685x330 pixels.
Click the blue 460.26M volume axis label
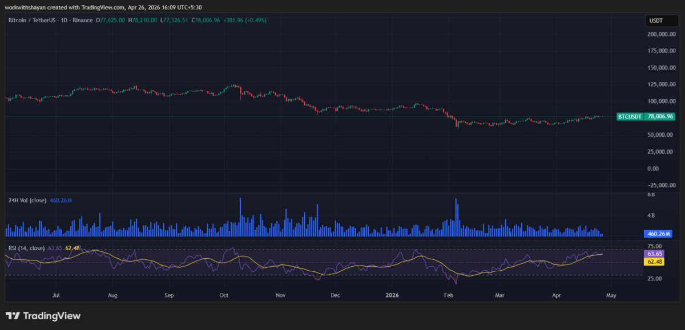(660, 234)
